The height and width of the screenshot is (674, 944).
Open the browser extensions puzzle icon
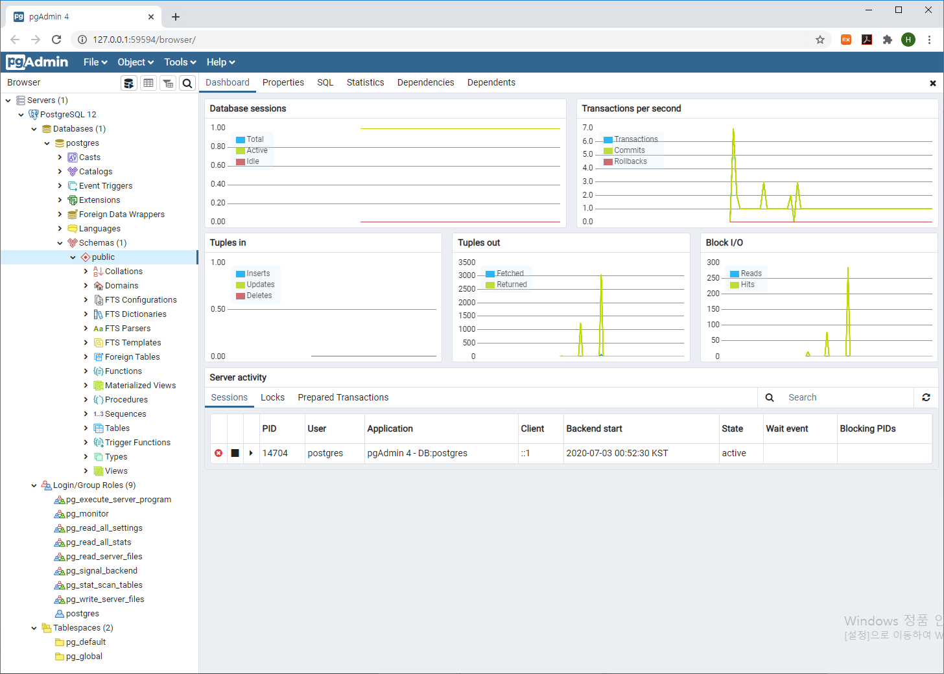click(888, 40)
